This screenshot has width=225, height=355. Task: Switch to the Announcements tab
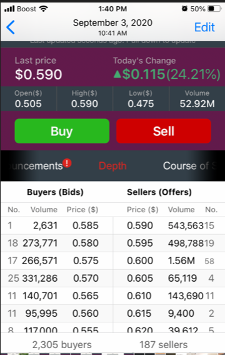coord(36,166)
